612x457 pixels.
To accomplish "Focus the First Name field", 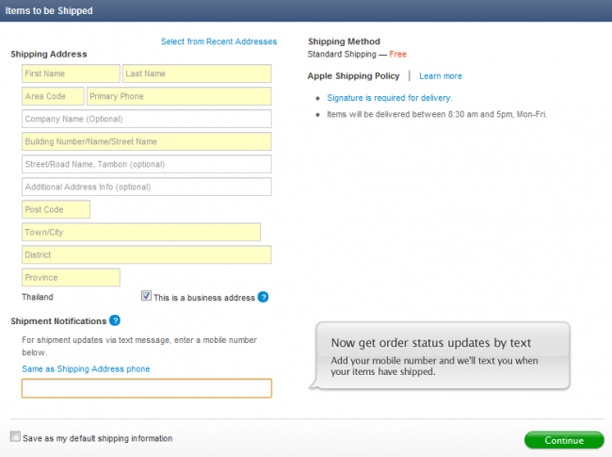I will click(x=71, y=73).
